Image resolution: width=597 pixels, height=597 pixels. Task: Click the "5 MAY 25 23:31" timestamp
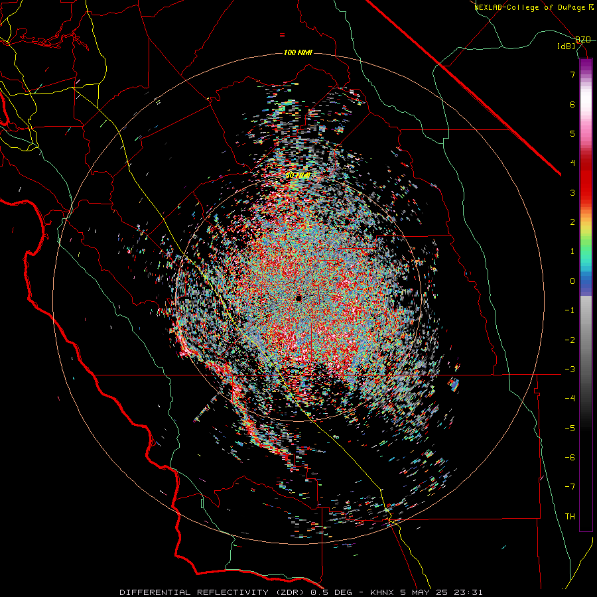[441, 592]
